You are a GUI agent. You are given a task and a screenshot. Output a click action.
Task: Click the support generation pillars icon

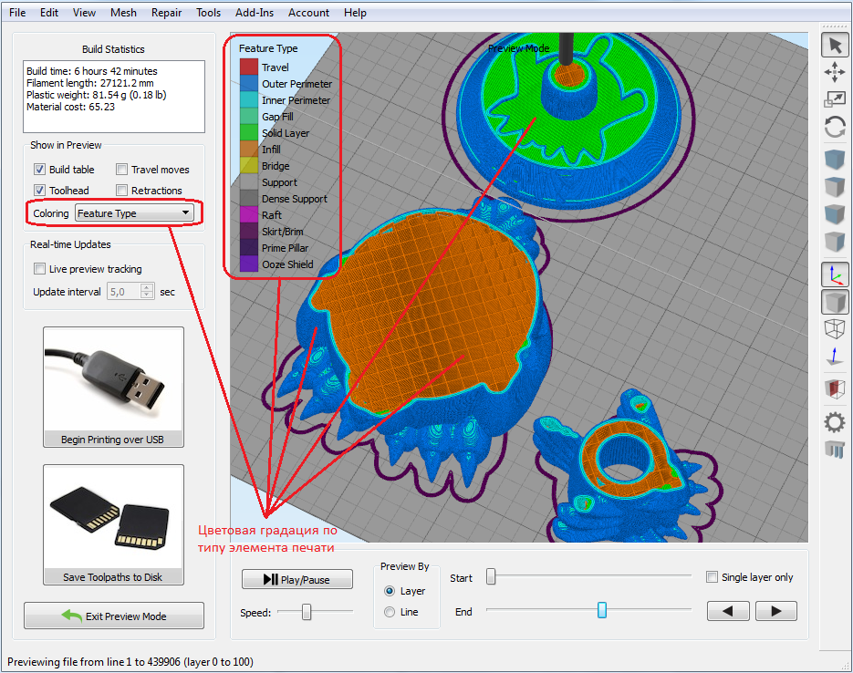point(835,449)
